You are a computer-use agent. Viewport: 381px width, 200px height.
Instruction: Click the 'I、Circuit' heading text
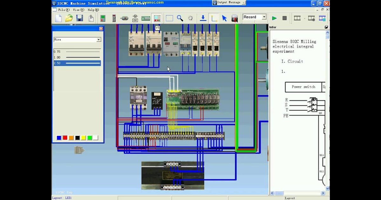[292, 61]
